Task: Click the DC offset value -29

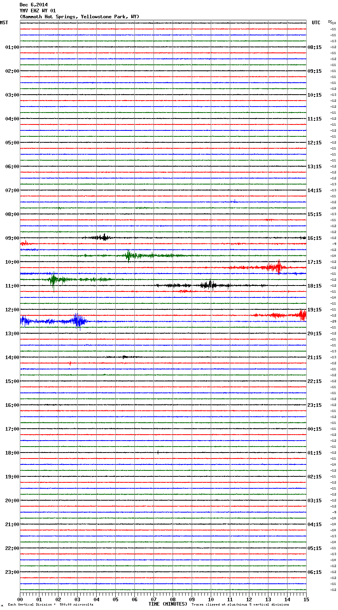Action: (x=333, y=321)
